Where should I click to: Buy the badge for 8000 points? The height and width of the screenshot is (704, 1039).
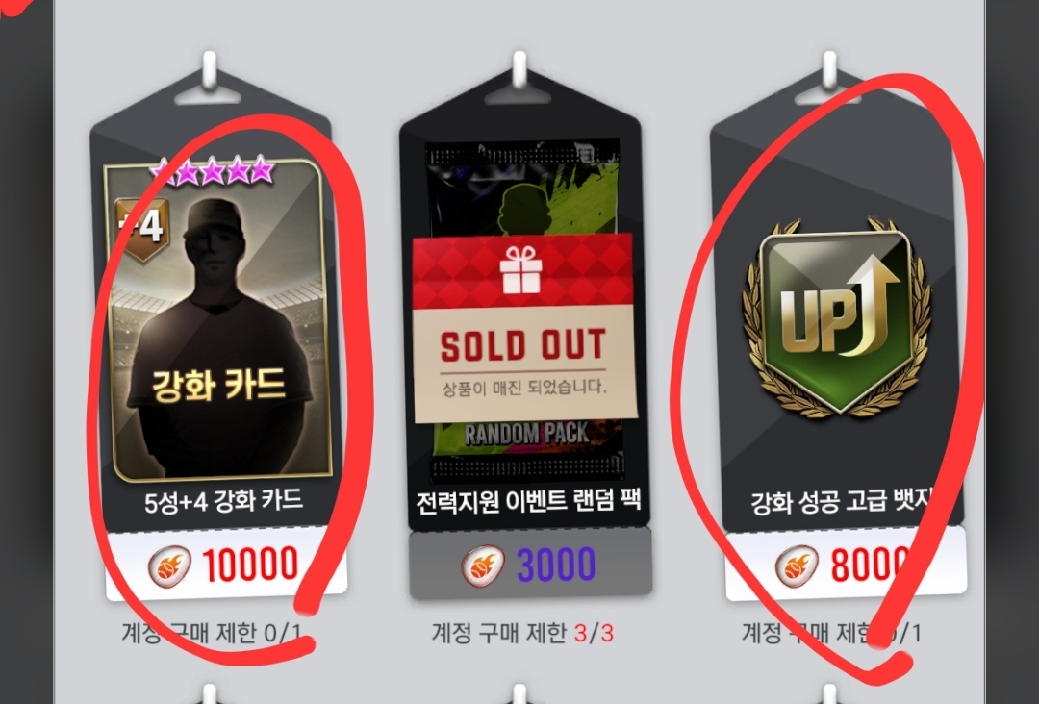click(845, 565)
